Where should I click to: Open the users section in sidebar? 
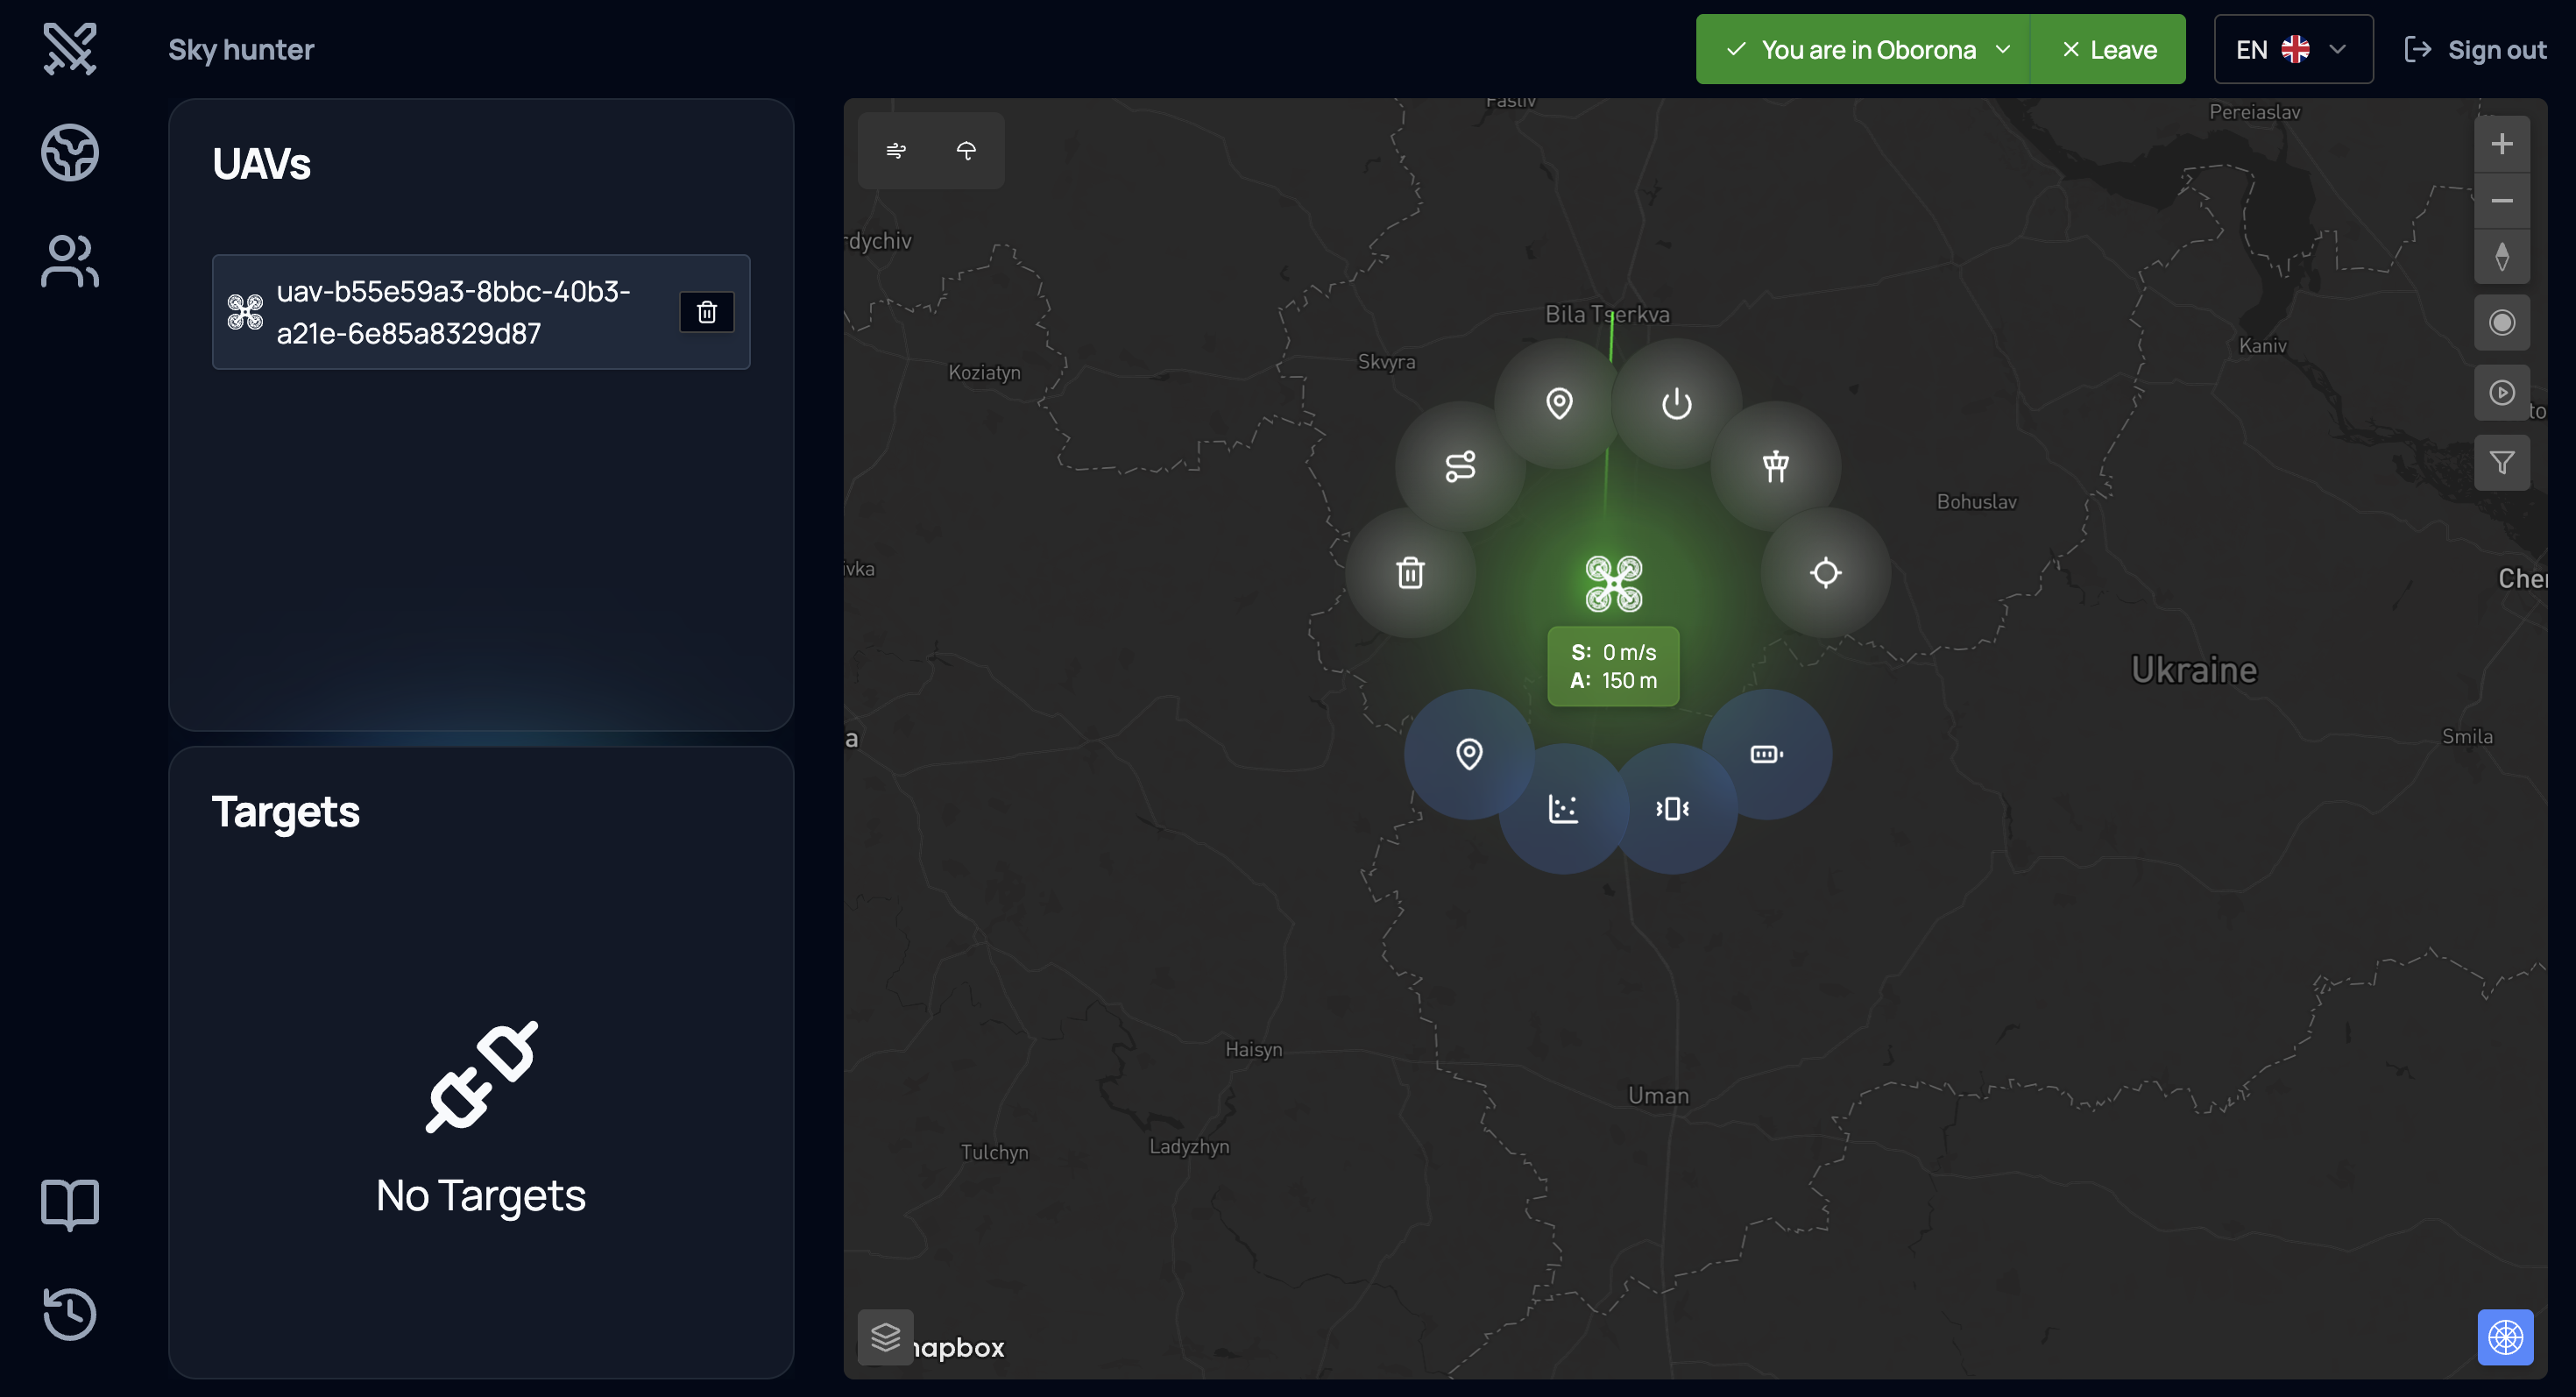70,262
